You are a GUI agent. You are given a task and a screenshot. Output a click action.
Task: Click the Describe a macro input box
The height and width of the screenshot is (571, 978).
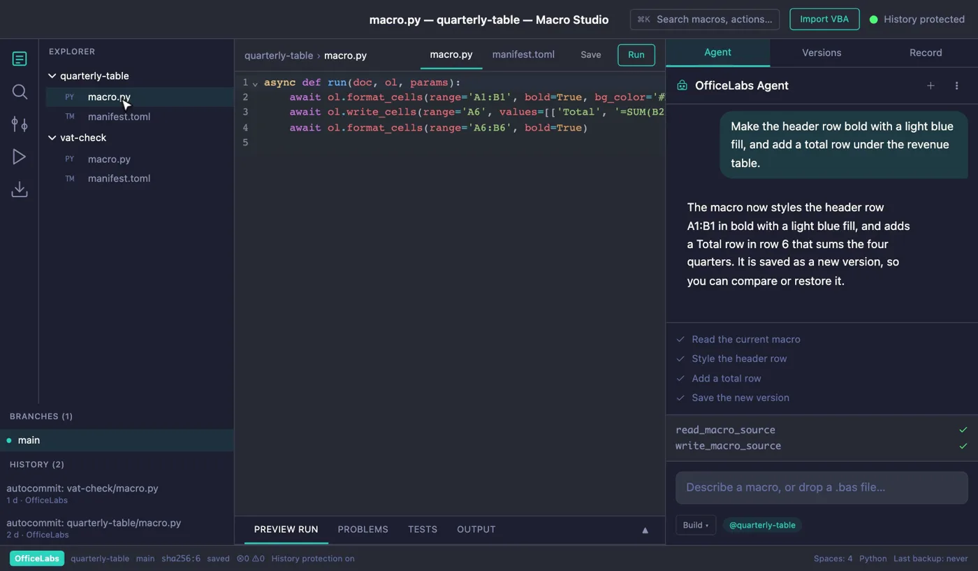point(822,487)
